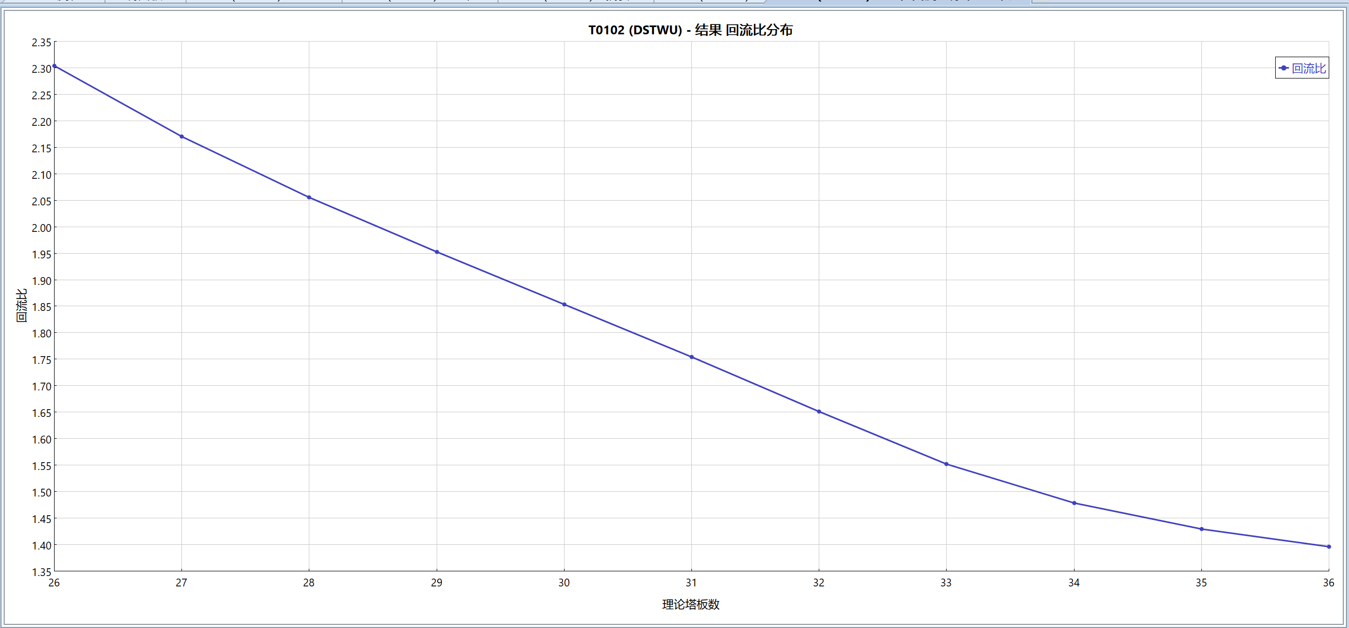Click the Y-axis tick label 1.35
The image size is (1349, 628).
pos(42,572)
